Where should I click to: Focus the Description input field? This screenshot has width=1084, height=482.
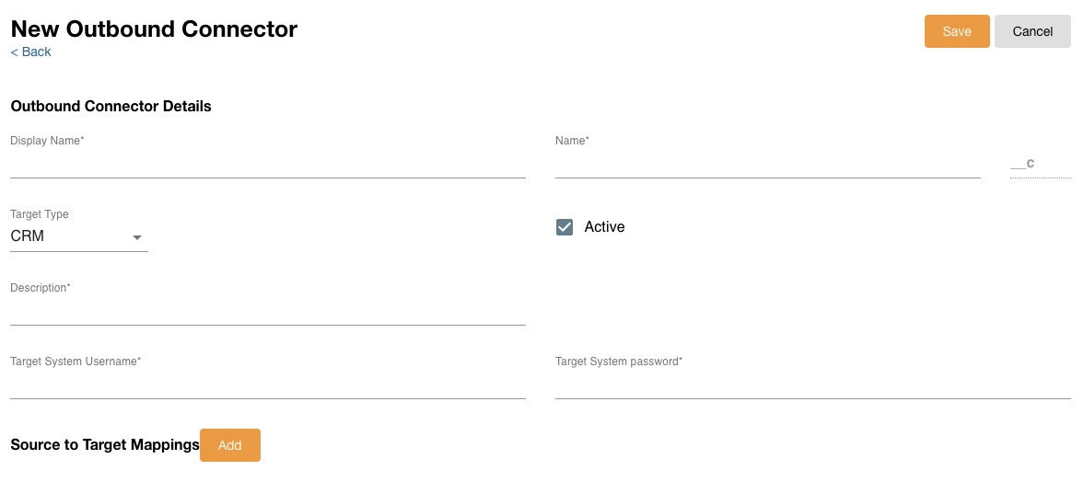coord(267,313)
